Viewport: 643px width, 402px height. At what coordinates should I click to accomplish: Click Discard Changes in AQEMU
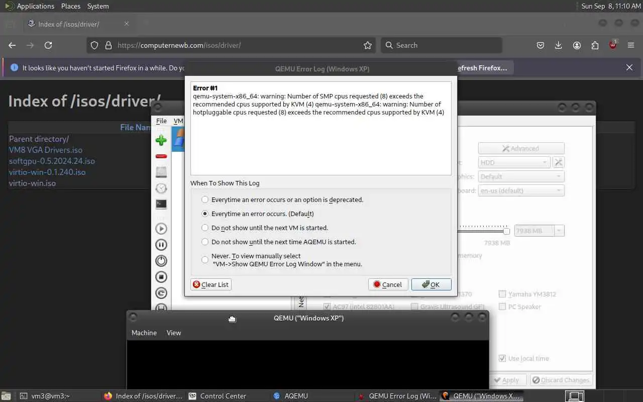click(561, 380)
